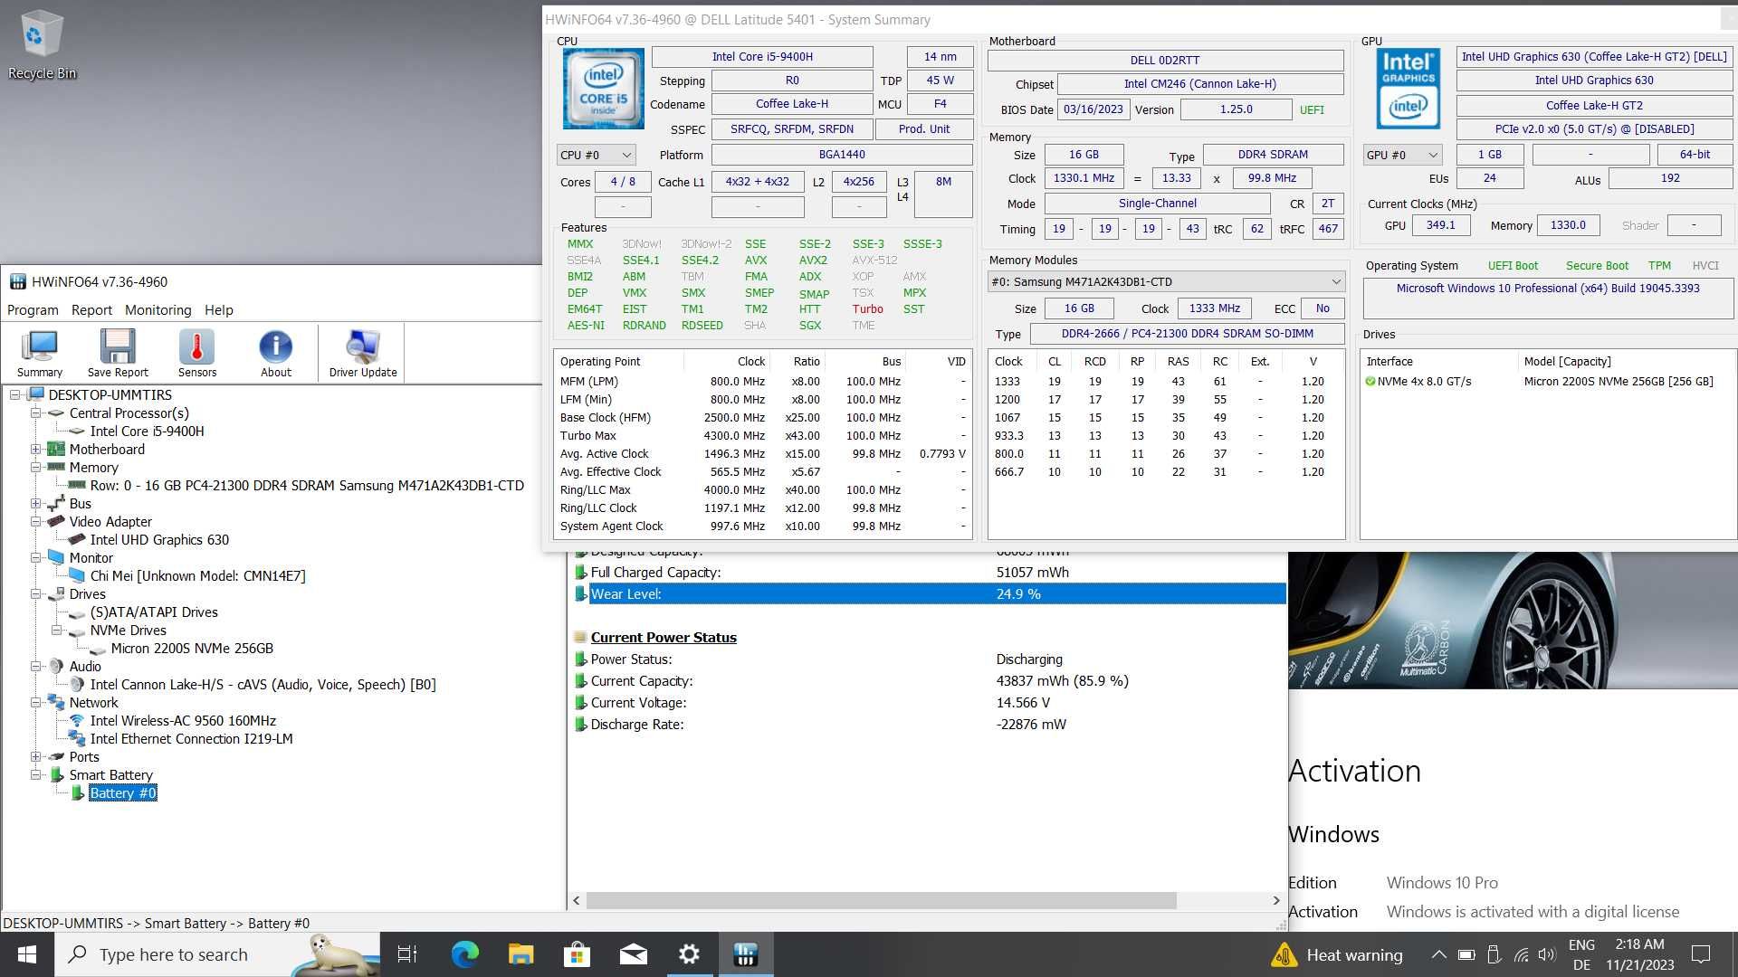
Task: Select Intel Ethernet Connection I219-LM item
Action: pyautogui.click(x=191, y=739)
